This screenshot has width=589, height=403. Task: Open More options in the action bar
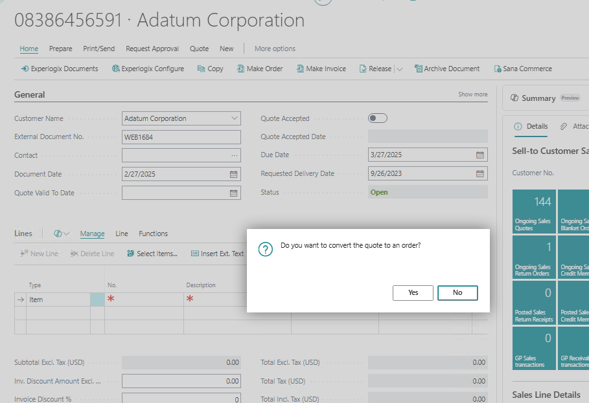pos(275,49)
